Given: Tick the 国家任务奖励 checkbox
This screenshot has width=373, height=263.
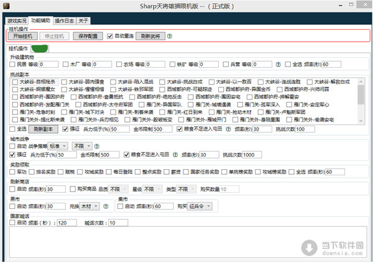Looking at the screenshot, I should point(186,172).
